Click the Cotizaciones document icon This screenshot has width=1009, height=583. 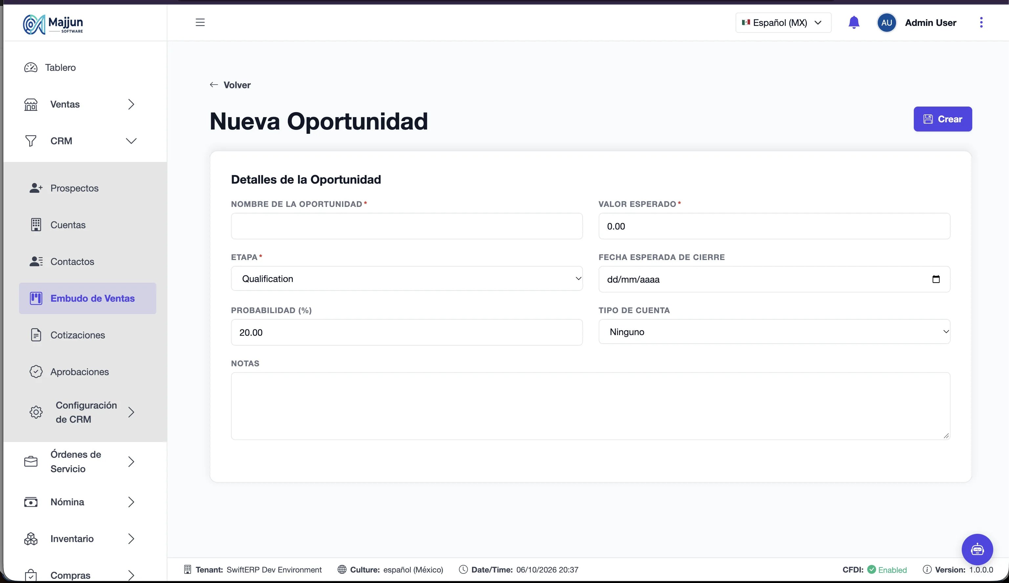pos(36,335)
